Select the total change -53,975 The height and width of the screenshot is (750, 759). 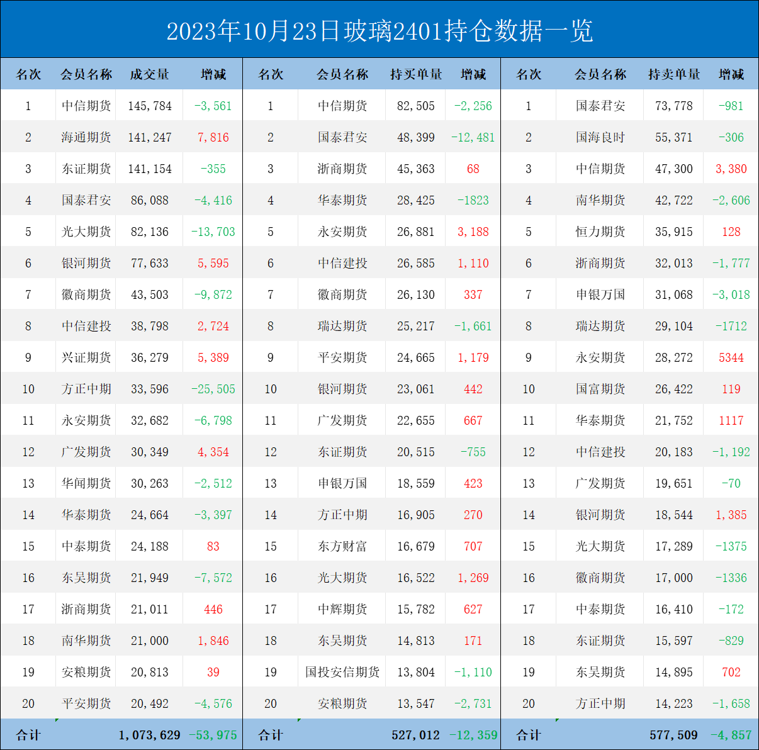[213, 735]
